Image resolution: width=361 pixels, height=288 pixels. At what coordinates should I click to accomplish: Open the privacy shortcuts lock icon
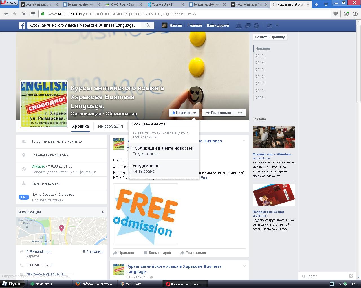pos(269,26)
